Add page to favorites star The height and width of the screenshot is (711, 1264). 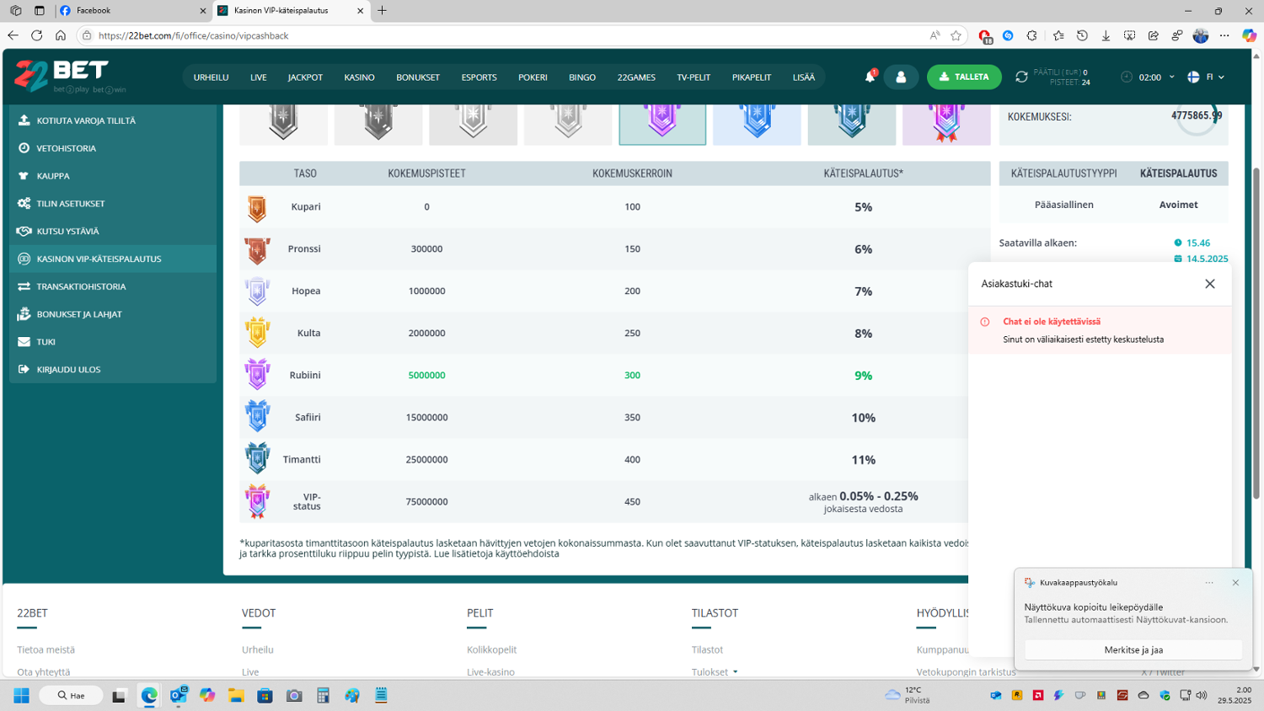(956, 35)
